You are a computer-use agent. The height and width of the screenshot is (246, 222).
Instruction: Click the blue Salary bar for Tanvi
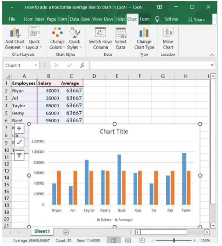(184, 179)
